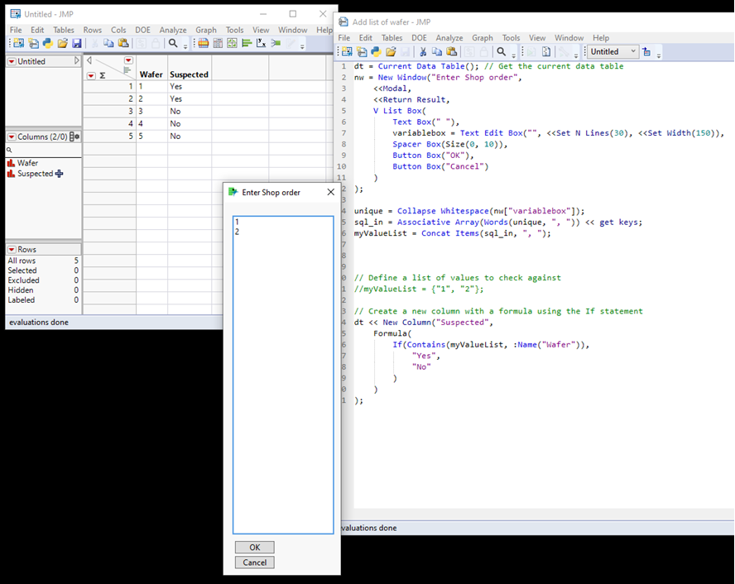Click text edit box in Enter Shop order
Viewport: 735px width, 584px height.
(283, 375)
